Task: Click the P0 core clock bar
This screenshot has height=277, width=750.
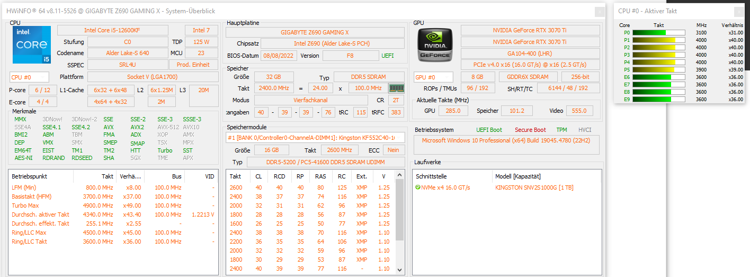Action: pyautogui.click(x=659, y=33)
